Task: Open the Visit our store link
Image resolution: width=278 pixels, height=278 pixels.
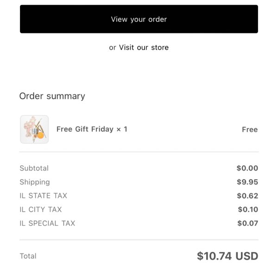Action: 144,48
